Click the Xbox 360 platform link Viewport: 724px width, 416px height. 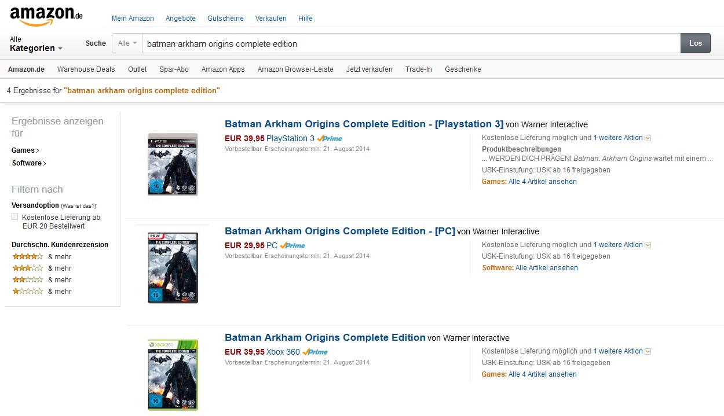click(x=283, y=352)
